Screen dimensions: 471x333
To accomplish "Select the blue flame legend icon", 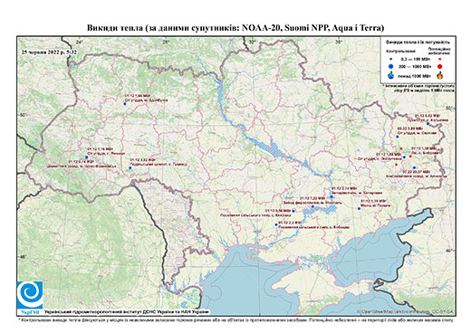I will [391, 75].
